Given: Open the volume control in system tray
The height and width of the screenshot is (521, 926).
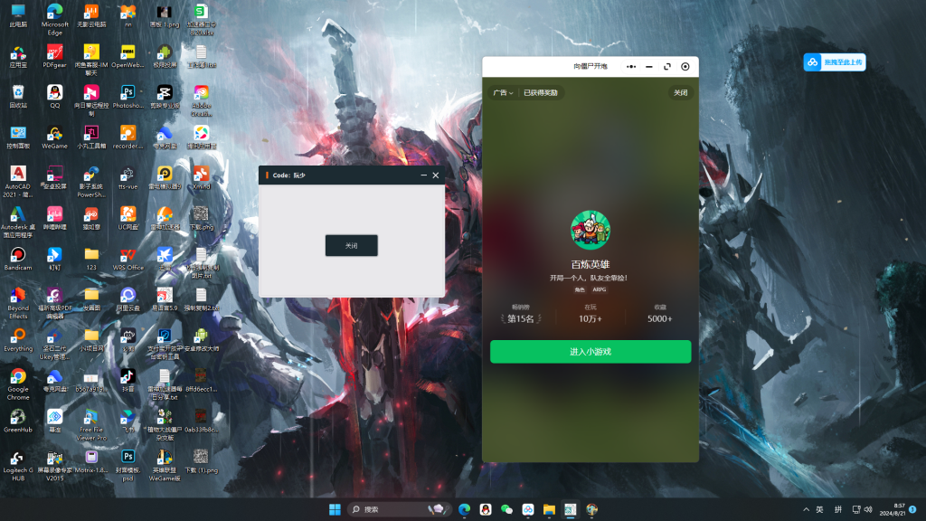Looking at the screenshot, I should [868, 509].
